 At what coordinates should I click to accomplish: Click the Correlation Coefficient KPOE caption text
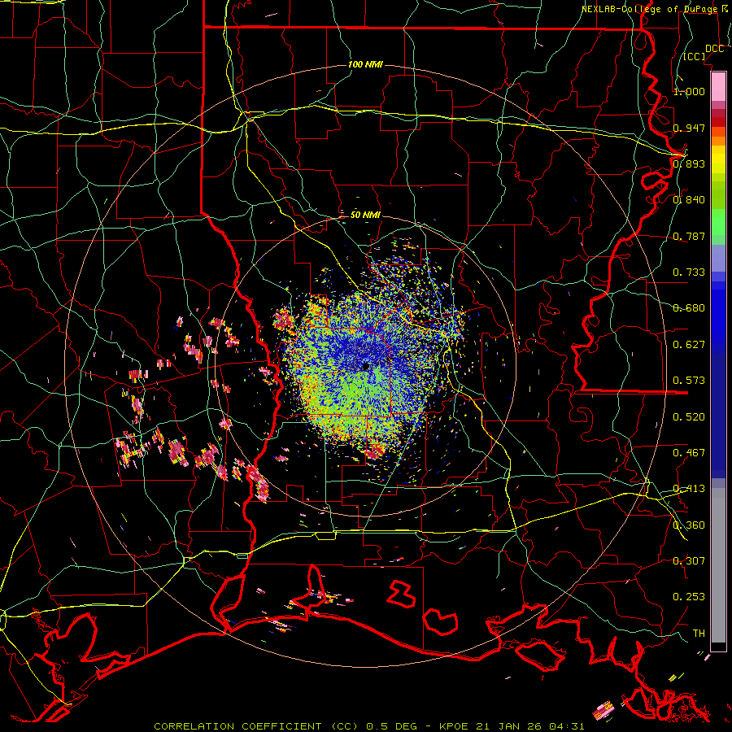pyautogui.click(x=368, y=726)
